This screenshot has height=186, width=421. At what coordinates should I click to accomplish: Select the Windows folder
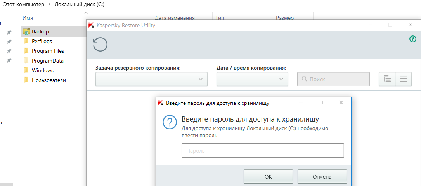(x=43, y=70)
